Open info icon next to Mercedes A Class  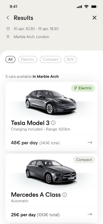point(65,195)
